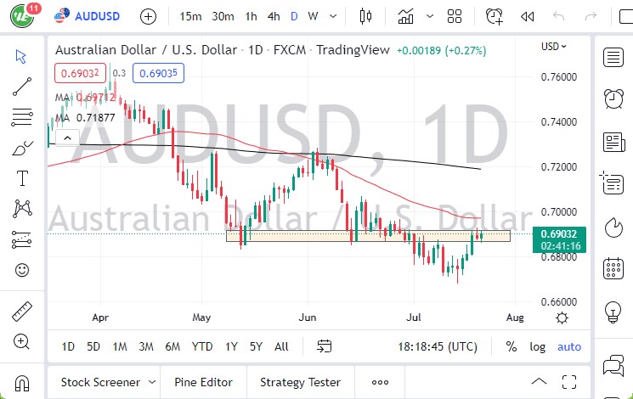Click the AUDUSD symbol search field
This screenshot has height=399, width=633.
pyautogui.click(x=96, y=16)
